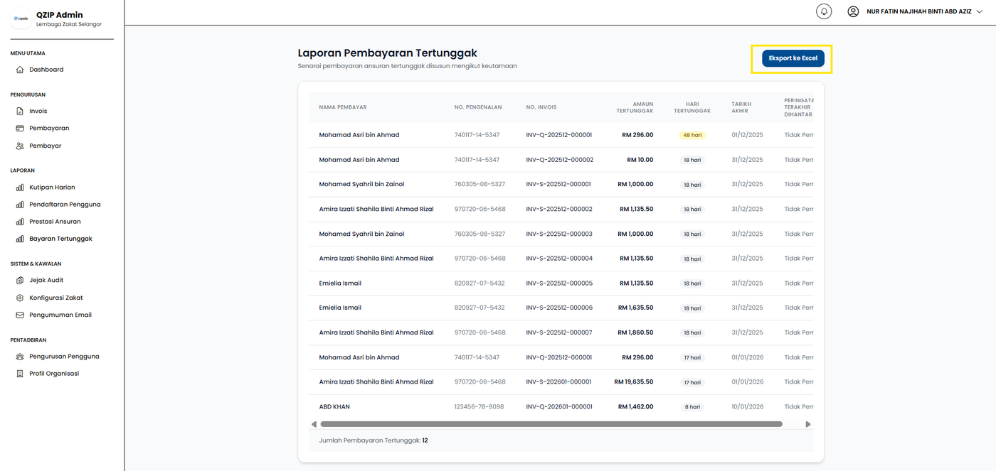Click the date 01/12/2025
Viewport: 996px width, 471px height.
click(747, 135)
